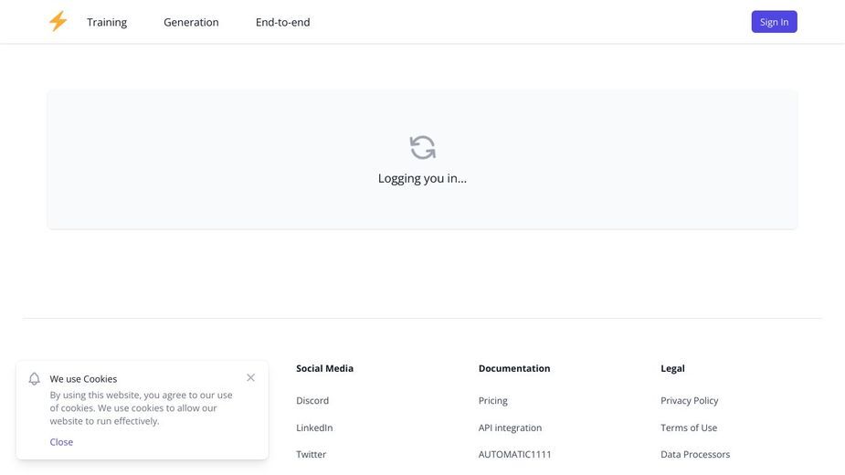The image size is (845, 475).
Task: Open the Discord link
Action: coord(312,401)
